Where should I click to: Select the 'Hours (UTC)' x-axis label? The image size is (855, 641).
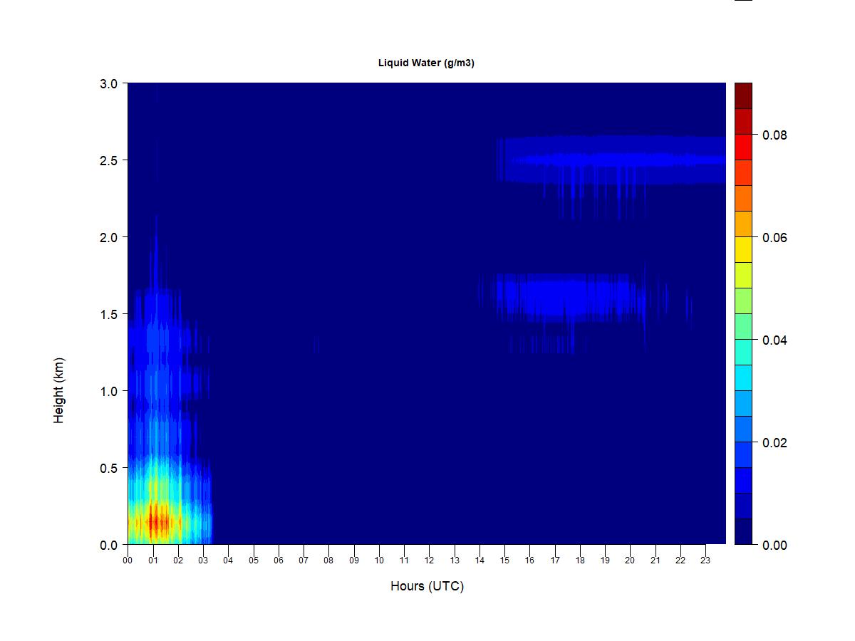click(x=427, y=586)
